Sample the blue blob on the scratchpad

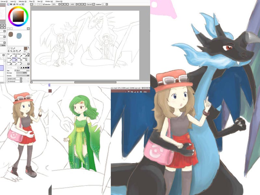tap(19, 36)
